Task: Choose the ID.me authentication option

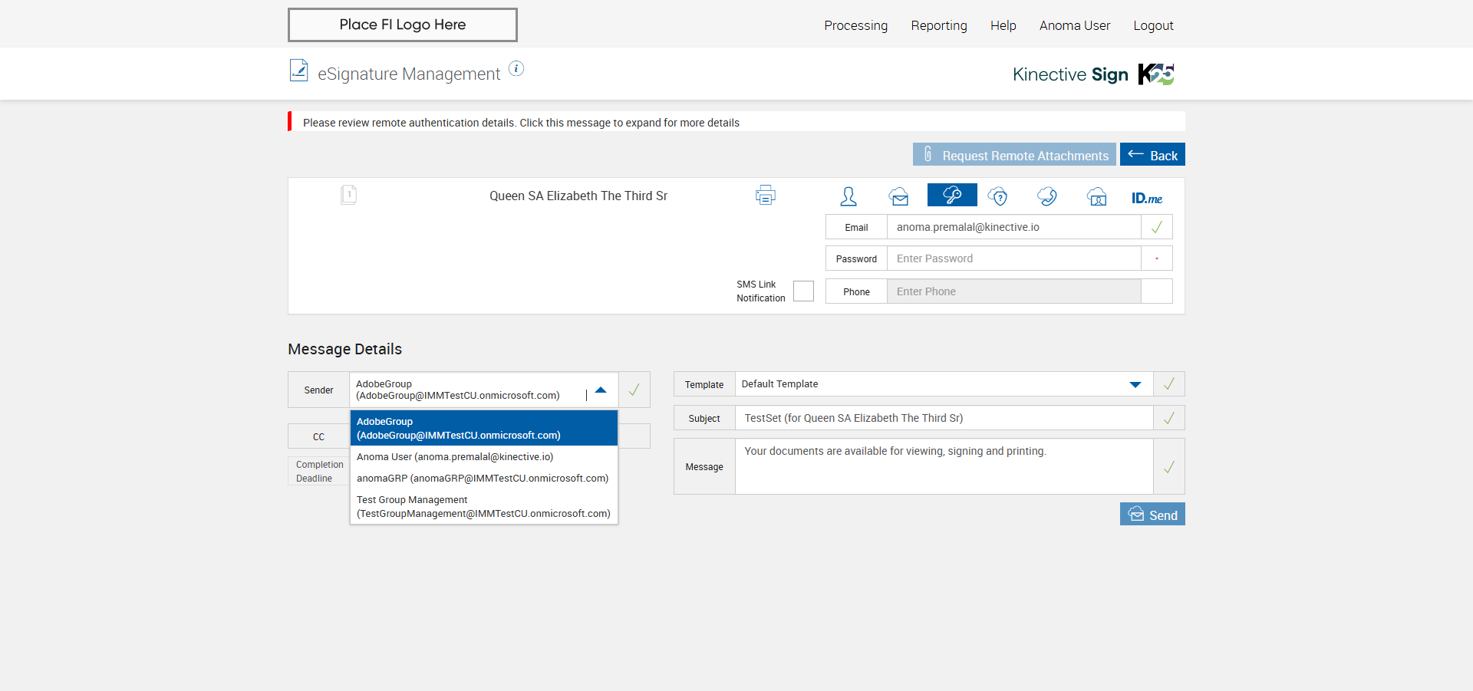Action: [x=1146, y=198]
